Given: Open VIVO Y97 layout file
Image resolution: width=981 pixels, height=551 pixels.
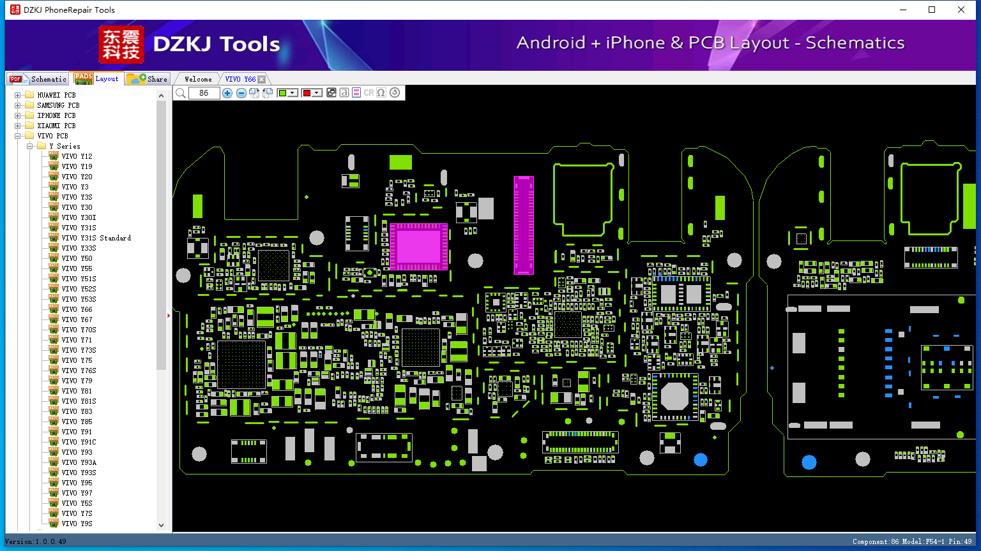Looking at the screenshot, I should 77,493.
